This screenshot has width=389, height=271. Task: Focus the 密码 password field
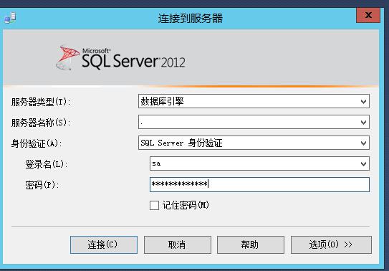coord(259,184)
